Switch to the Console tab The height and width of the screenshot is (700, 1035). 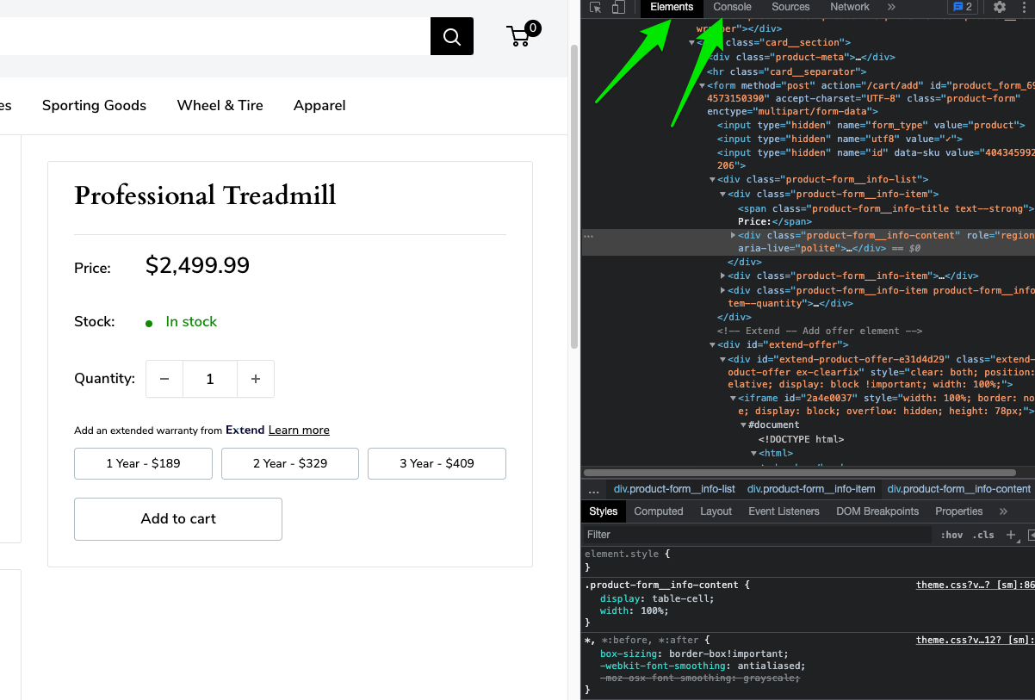tap(733, 7)
